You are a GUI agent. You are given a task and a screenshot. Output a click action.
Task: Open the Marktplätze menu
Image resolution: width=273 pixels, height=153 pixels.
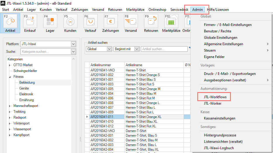click(x=135, y=10)
